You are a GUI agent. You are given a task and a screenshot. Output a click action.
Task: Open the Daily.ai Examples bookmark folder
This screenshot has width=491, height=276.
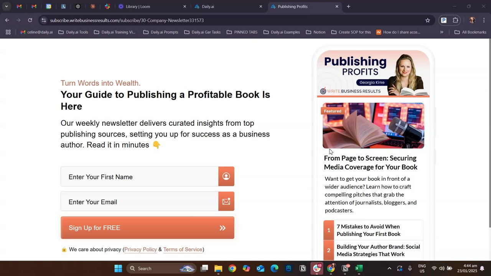tap(282, 32)
